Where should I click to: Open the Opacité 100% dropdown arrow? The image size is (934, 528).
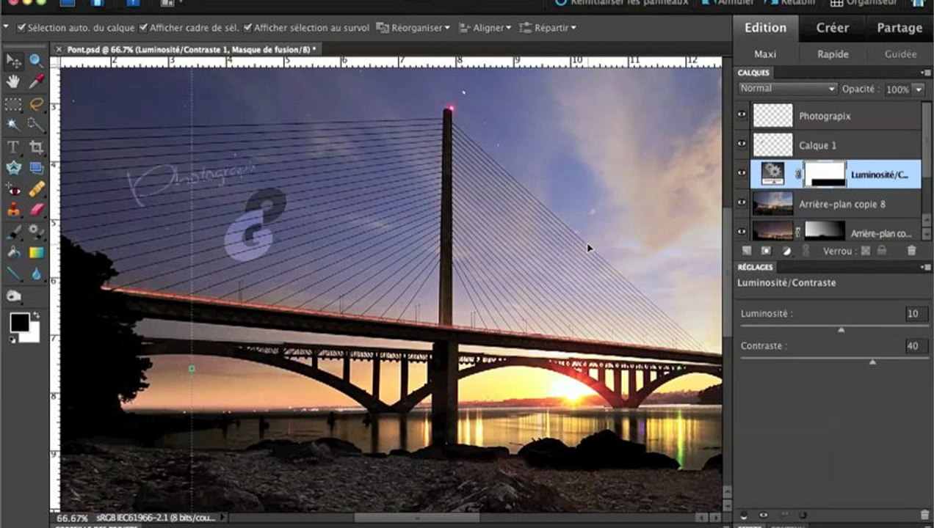[918, 89]
